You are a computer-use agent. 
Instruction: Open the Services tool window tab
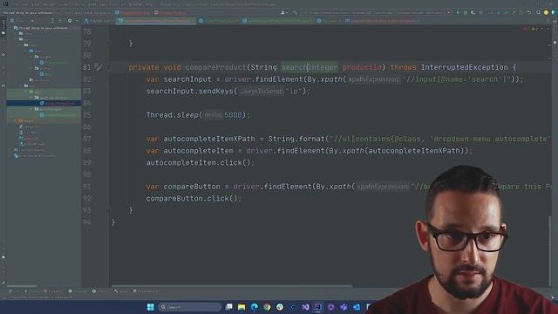pyautogui.click(x=100, y=291)
